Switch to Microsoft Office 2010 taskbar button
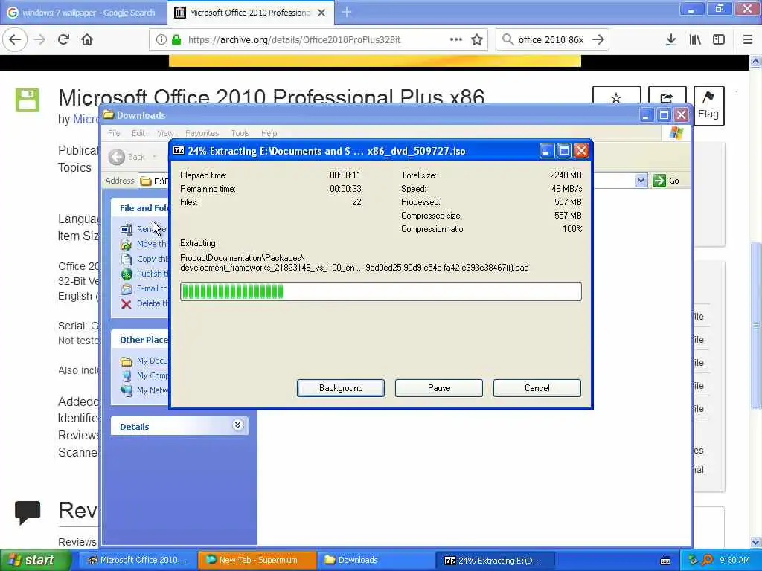Screen dimensions: 762x571 point(137,560)
